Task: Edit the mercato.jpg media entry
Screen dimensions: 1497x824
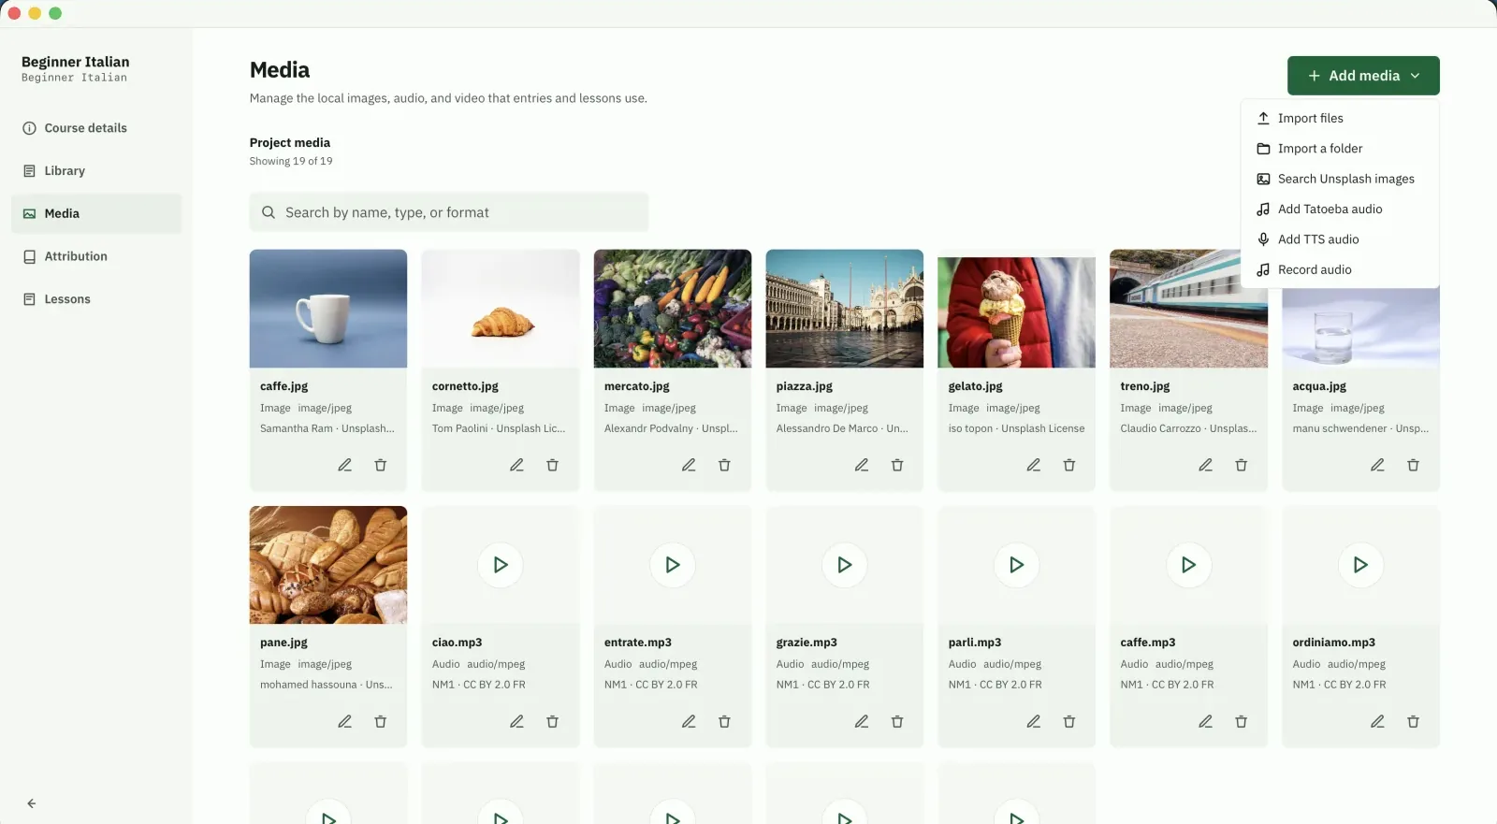Action: 689,465
